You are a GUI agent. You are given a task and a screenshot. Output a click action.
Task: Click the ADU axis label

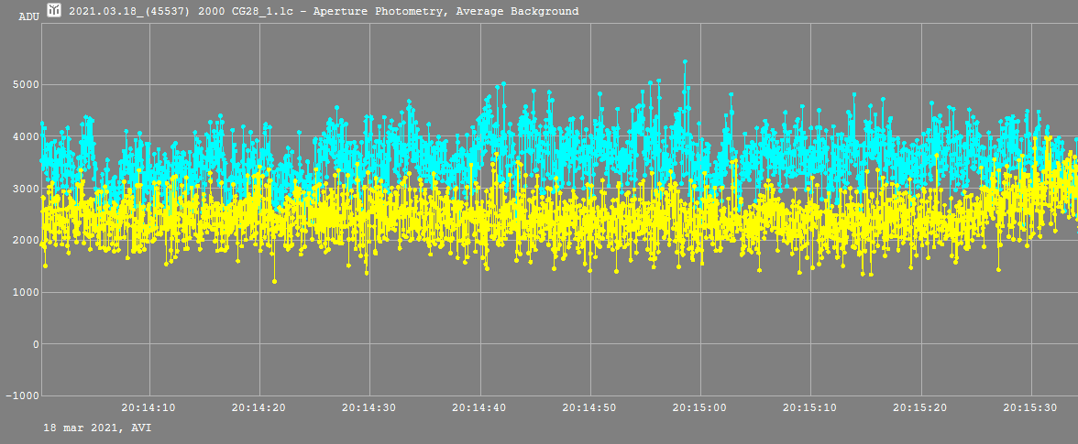pyautogui.click(x=28, y=16)
